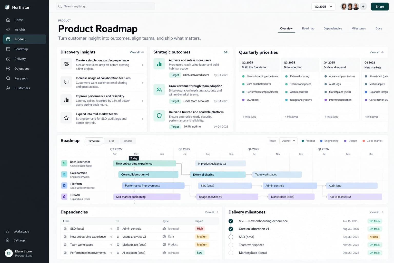Switch roadmap to Board view
The image size is (394, 263).
128,141
